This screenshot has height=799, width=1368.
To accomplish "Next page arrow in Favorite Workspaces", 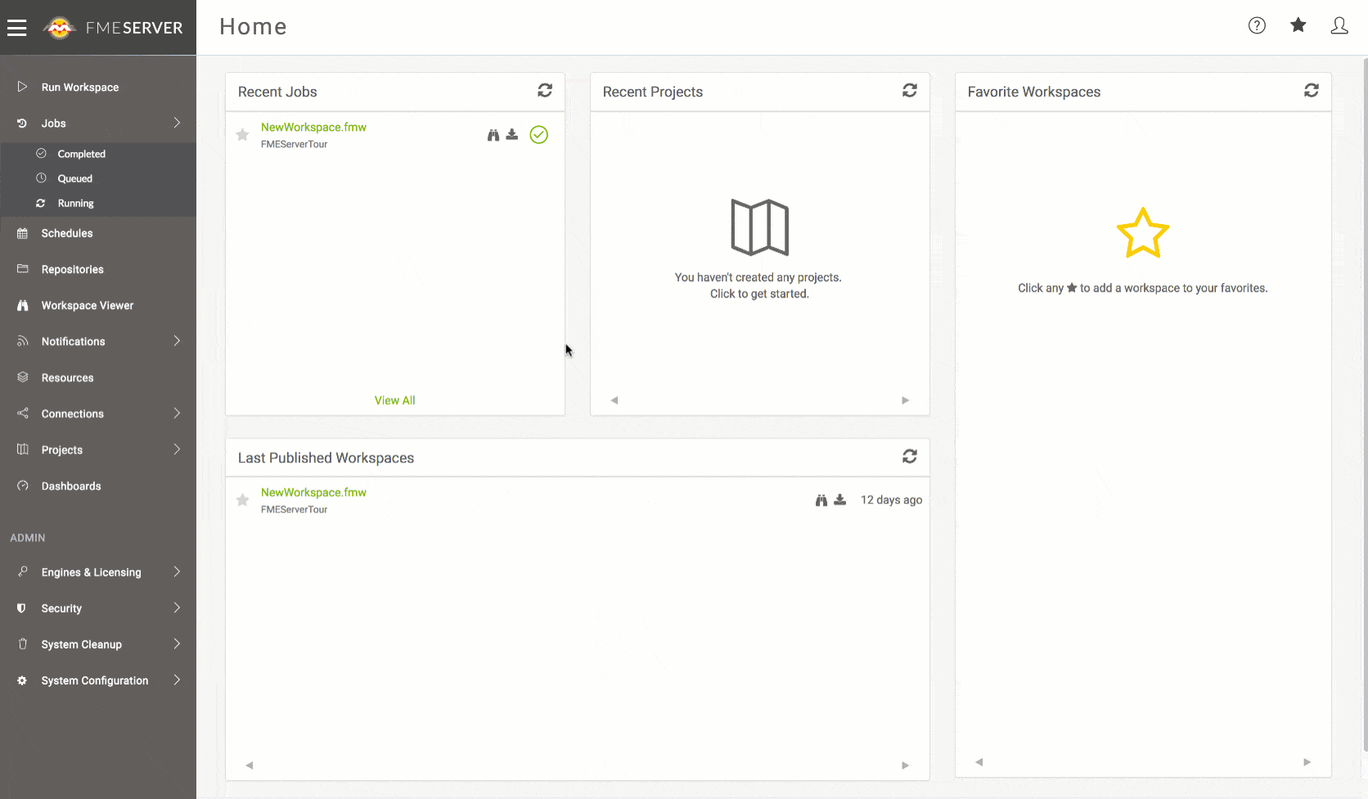I will pos(1307,762).
